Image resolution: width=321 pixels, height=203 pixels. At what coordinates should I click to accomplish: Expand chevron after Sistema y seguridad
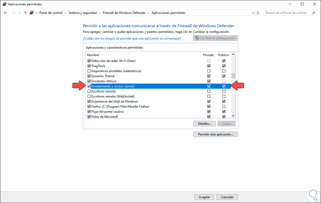pyautogui.click(x=100, y=13)
